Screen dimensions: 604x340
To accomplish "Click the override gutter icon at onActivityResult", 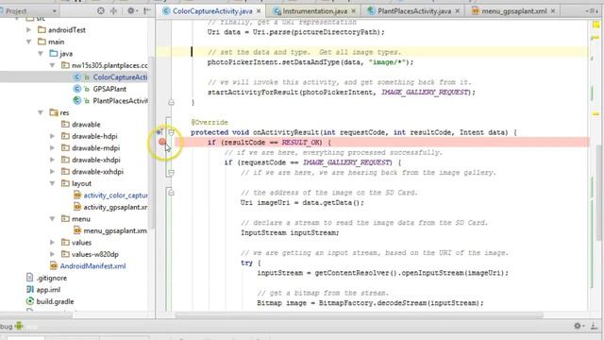I will click(x=159, y=132).
